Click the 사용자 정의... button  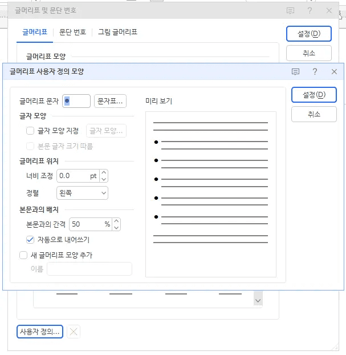point(40,332)
